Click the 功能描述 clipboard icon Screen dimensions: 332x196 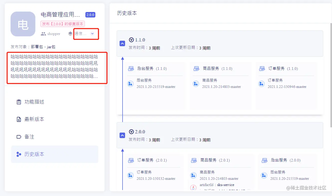19,102
